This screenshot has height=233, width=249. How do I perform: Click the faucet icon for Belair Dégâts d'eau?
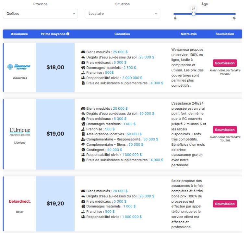point(83,196)
